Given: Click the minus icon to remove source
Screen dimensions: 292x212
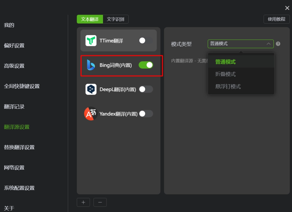Looking at the screenshot, I should tap(100, 202).
